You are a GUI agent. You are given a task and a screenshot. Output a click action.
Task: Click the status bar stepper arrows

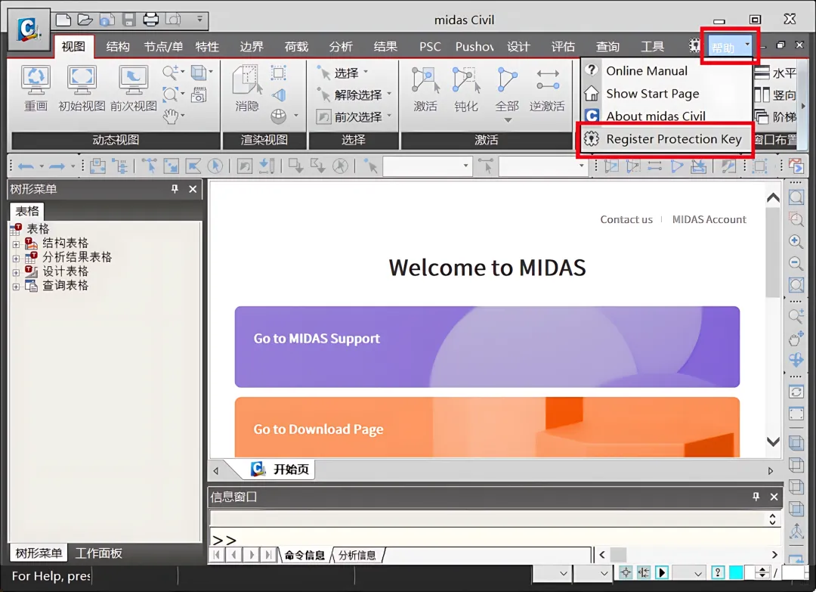[x=762, y=573]
